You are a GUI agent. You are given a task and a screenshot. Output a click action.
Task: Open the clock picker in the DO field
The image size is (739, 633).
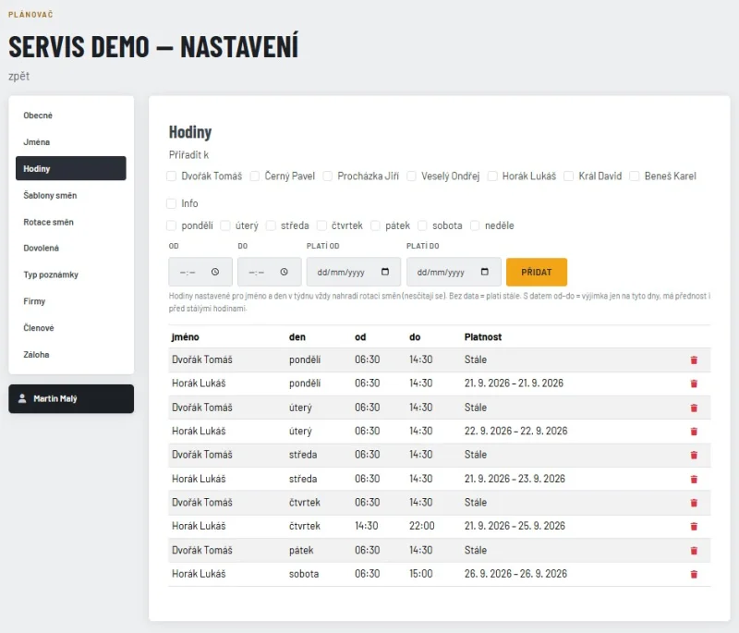coord(284,272)
